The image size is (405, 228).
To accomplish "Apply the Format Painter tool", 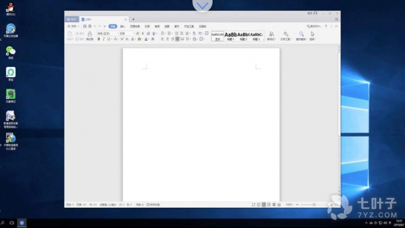I will click(90, 35).
